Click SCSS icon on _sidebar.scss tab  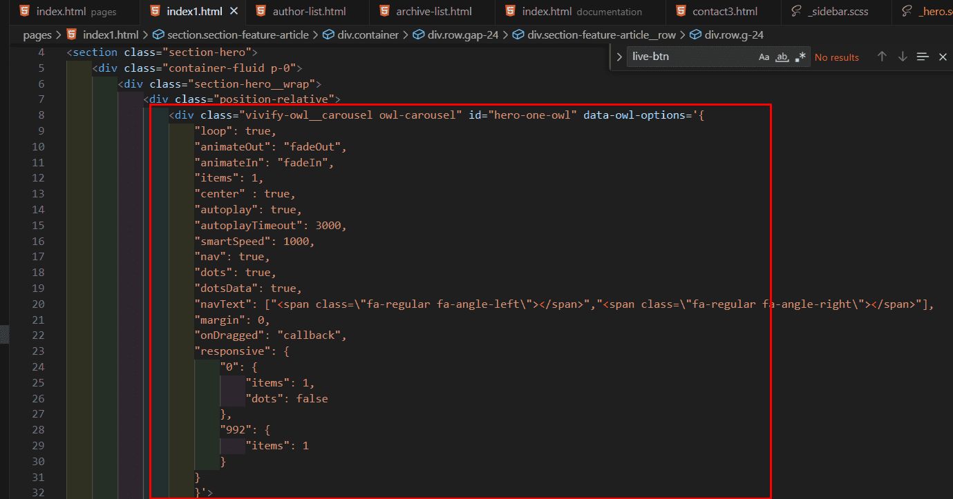[796, 11]
